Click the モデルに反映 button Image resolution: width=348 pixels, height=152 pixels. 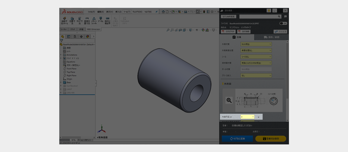click(x=237, y=139)
